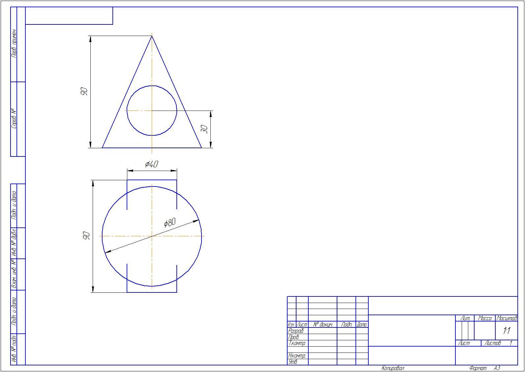
Task: Click the "Лит." header cell
Action: click(x=465, y=318)
